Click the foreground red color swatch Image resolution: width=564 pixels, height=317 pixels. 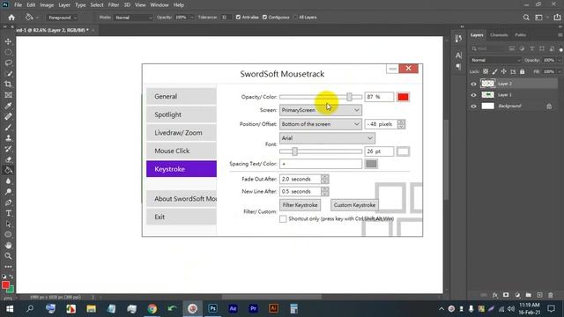pos(5,285)
